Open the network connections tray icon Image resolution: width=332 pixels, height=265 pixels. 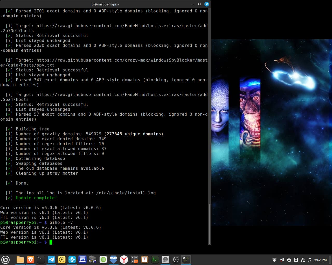pos(302,260)
